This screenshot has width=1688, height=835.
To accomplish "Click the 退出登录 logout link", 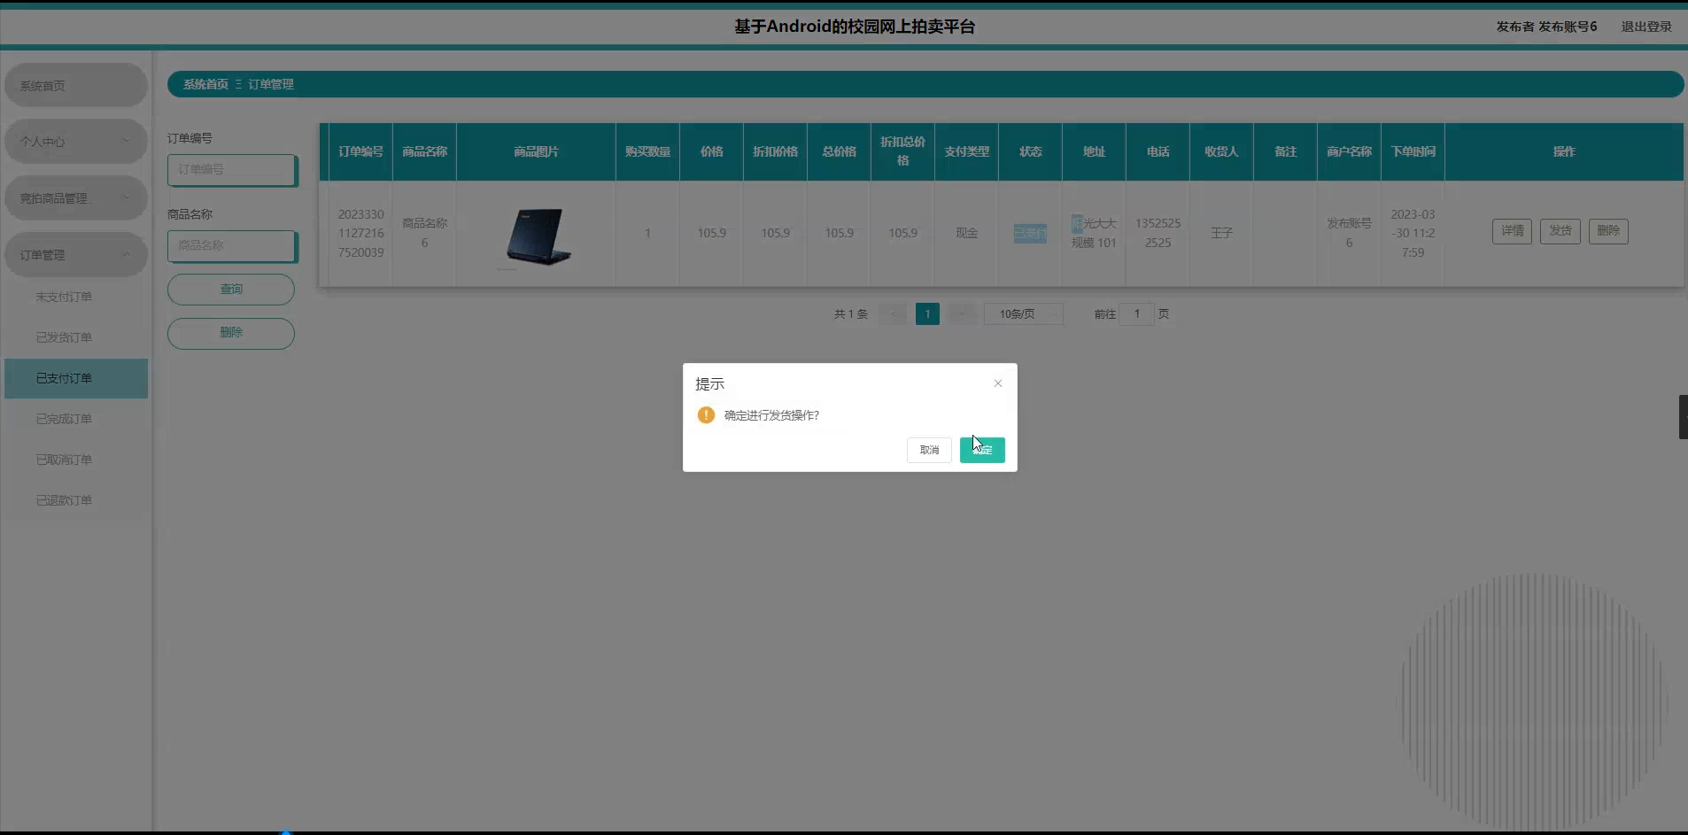I will point(1645,26).
